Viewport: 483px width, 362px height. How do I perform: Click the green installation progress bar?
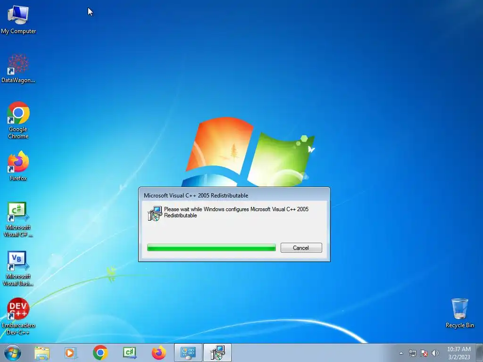(212, 247)
